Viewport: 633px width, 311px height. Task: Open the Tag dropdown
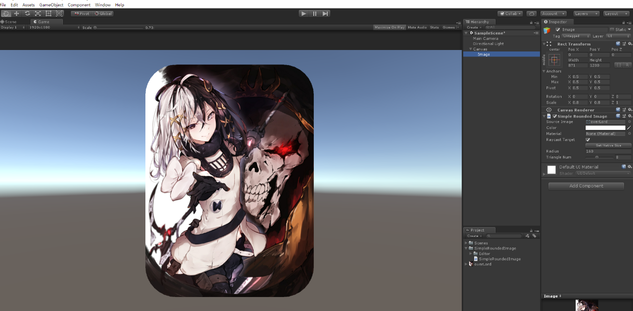coord(576,36)
